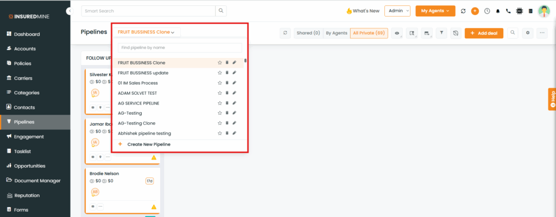Open the notifications bell icon
Image resolution: width=556 pixels, height=217 pixels.
[x=498, y=11]
